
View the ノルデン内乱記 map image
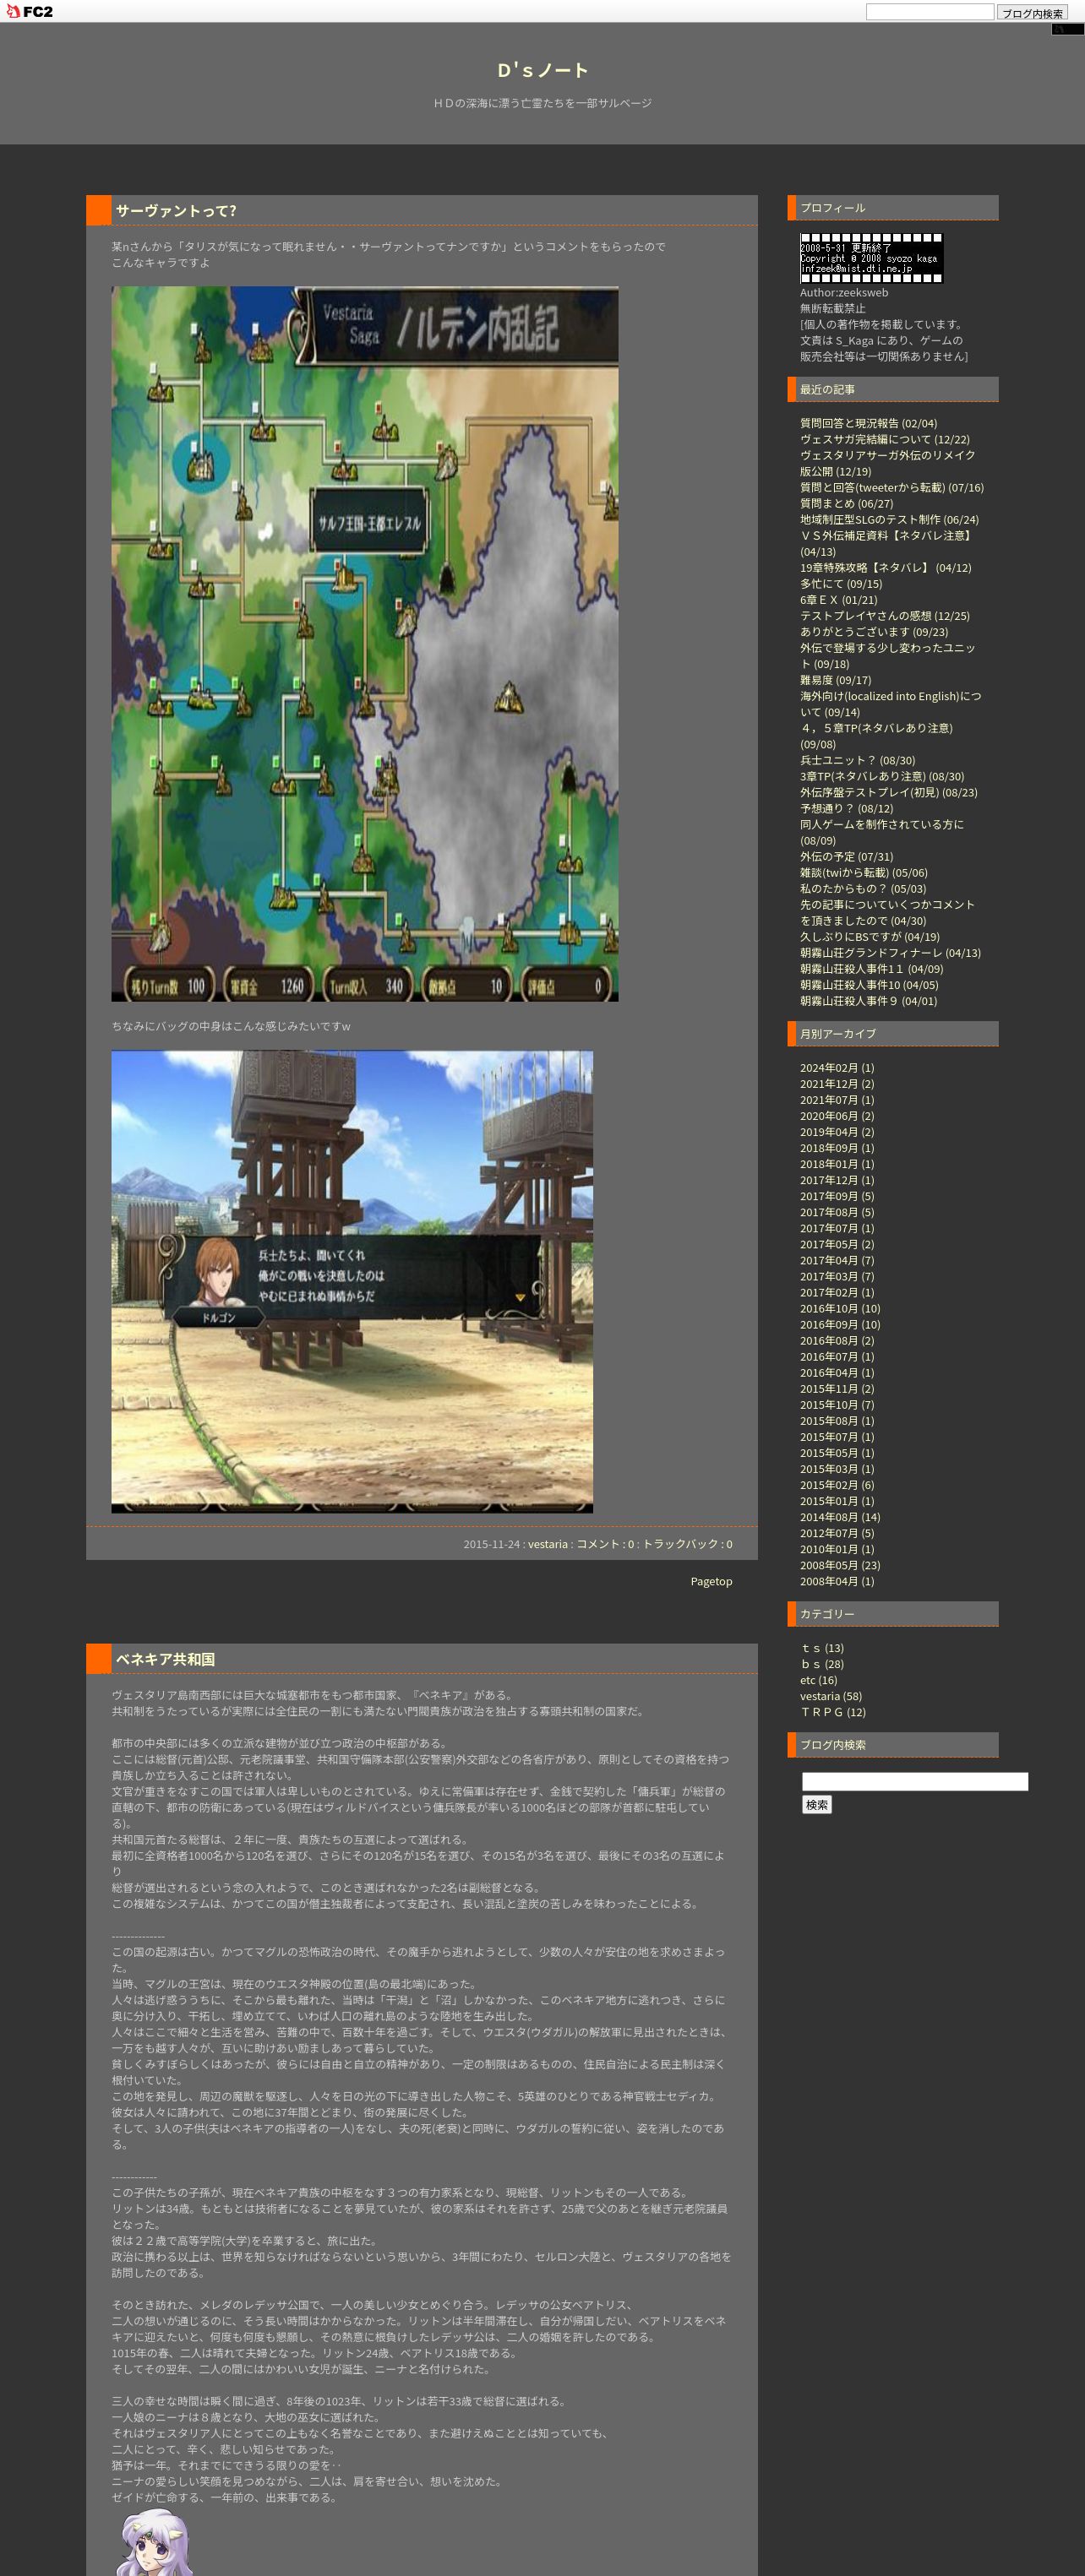point(364,644)
